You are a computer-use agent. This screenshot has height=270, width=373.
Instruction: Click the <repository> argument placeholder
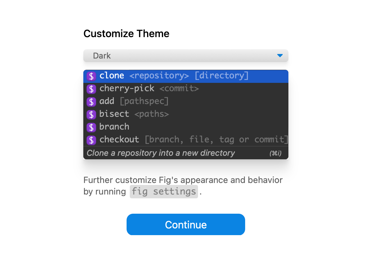(x=159, y=76)
